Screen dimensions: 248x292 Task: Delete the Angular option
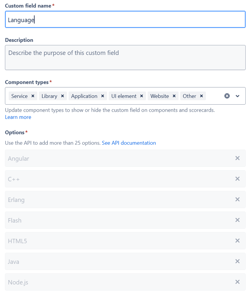pyautogui.click(x=237, y=158)
